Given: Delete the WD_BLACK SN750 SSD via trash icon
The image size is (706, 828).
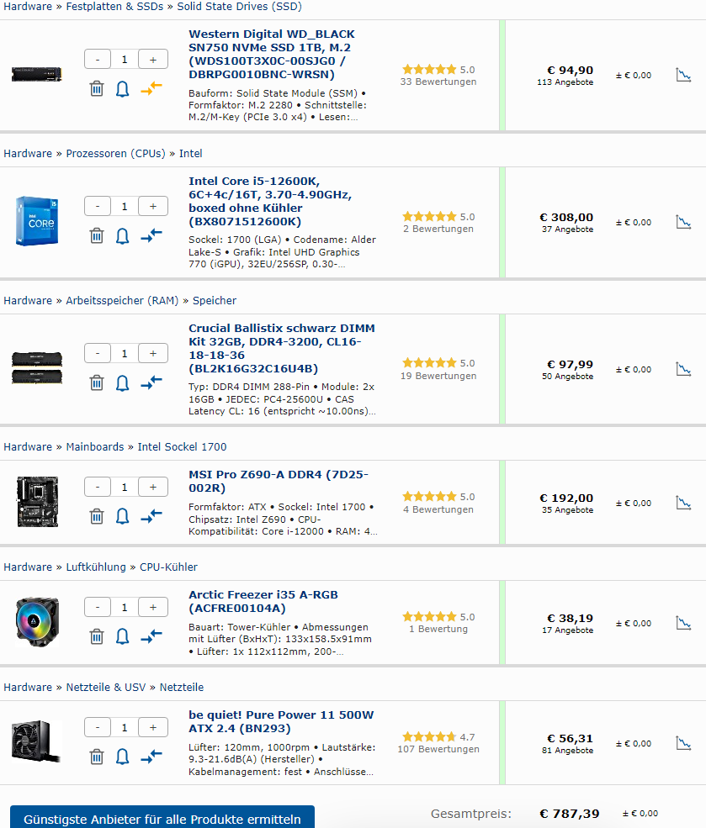Looking at the screenshot, I should click(x=97, y=88).
